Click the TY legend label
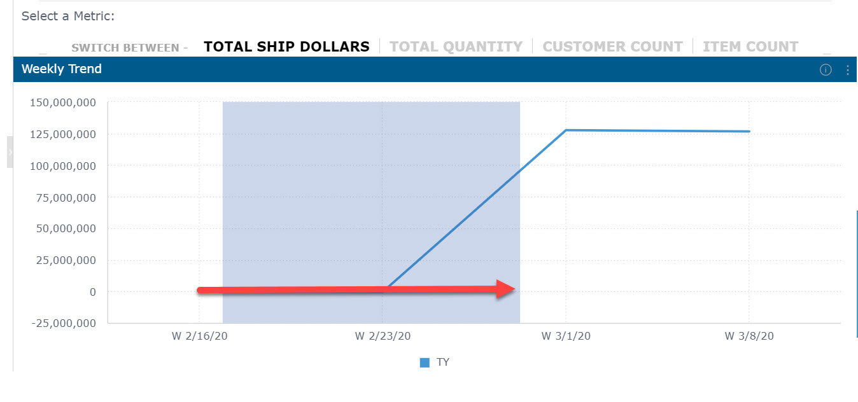Image resolution: width=858 pixels, height=402 pixels. (443, 363)
